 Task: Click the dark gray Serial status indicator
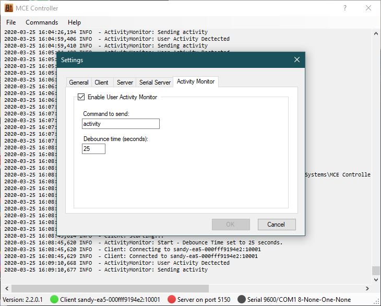[242, 299]
